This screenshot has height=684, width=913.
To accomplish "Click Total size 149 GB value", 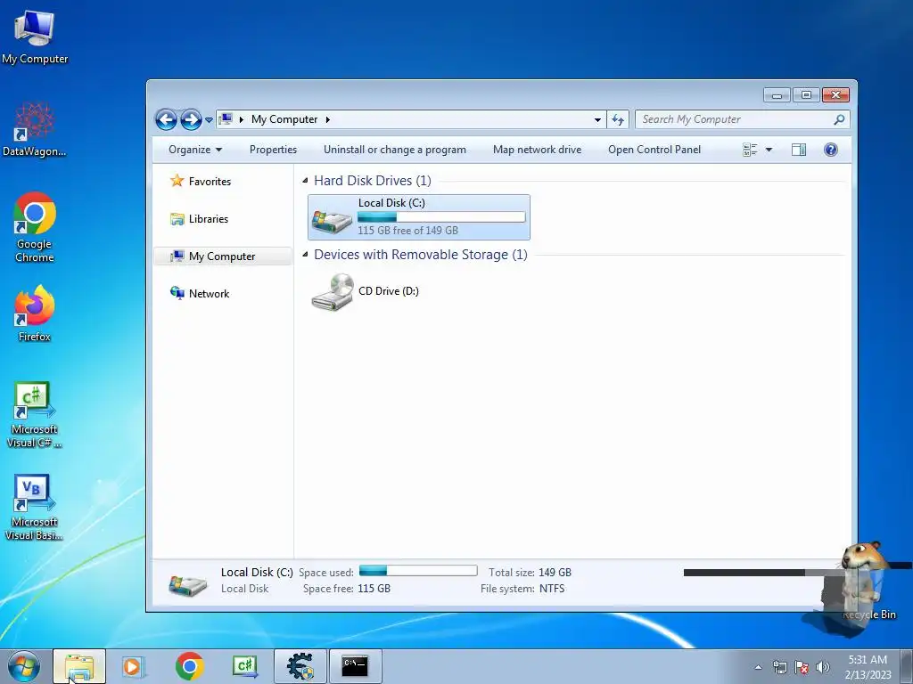I will click(x=555, y=573).
